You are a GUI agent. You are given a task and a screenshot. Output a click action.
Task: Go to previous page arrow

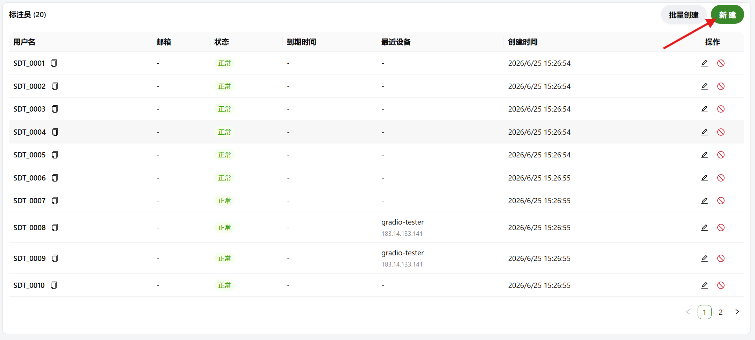688,312
